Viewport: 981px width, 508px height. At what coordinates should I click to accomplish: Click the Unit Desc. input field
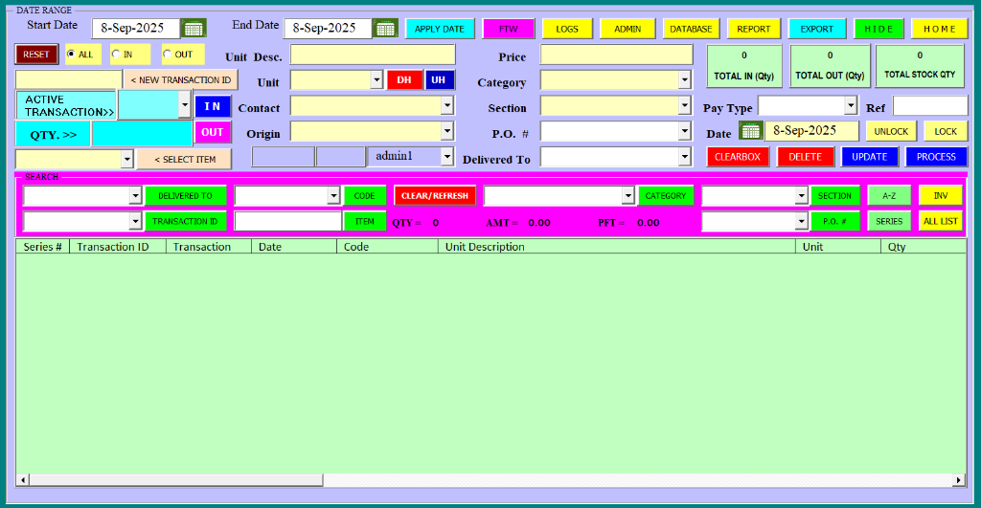tap(373, 55)
